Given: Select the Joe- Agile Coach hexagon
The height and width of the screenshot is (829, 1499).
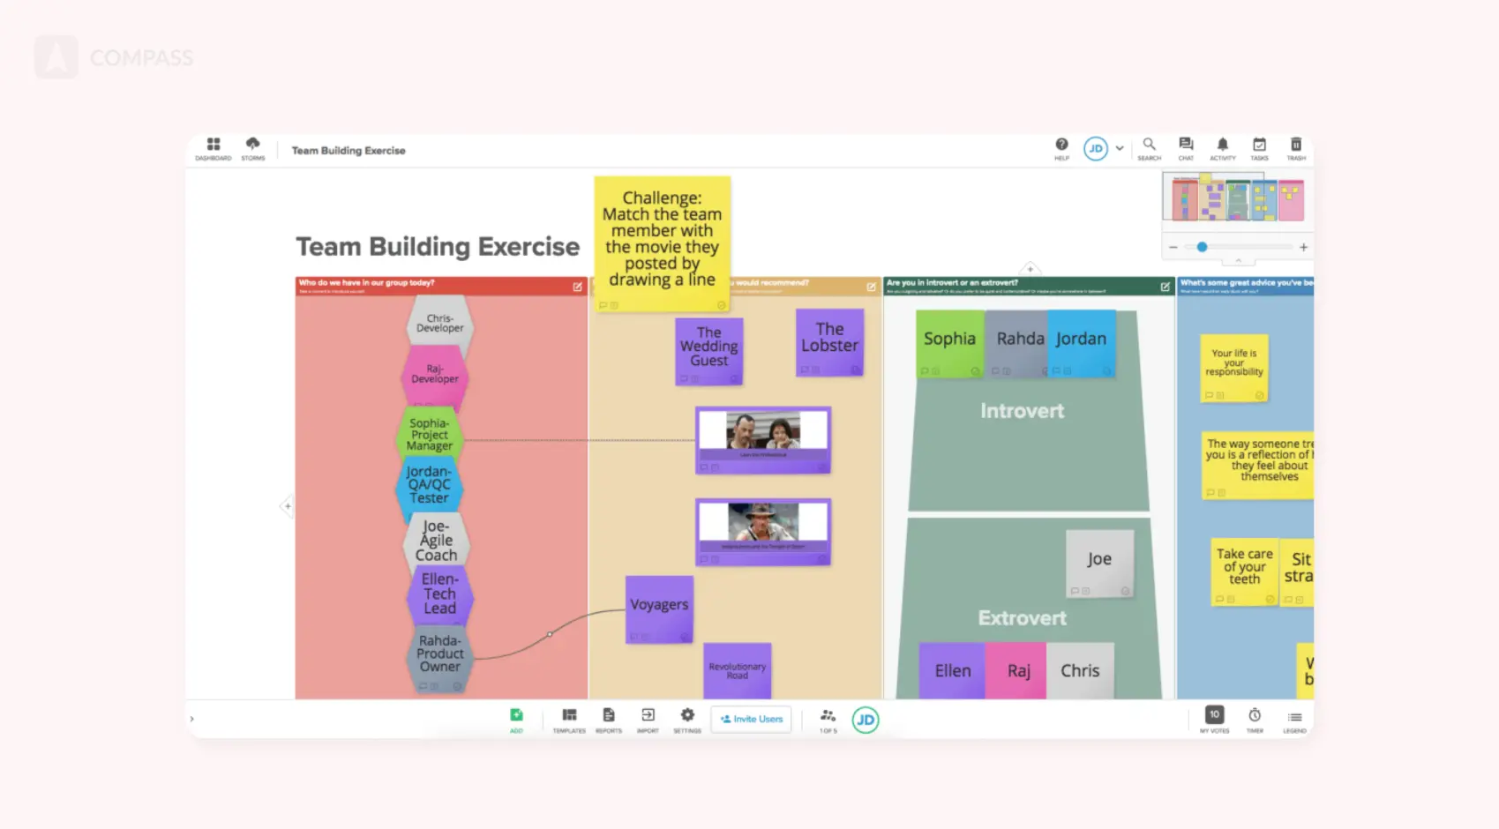Looking at the screenshot, I should (436, 540).
